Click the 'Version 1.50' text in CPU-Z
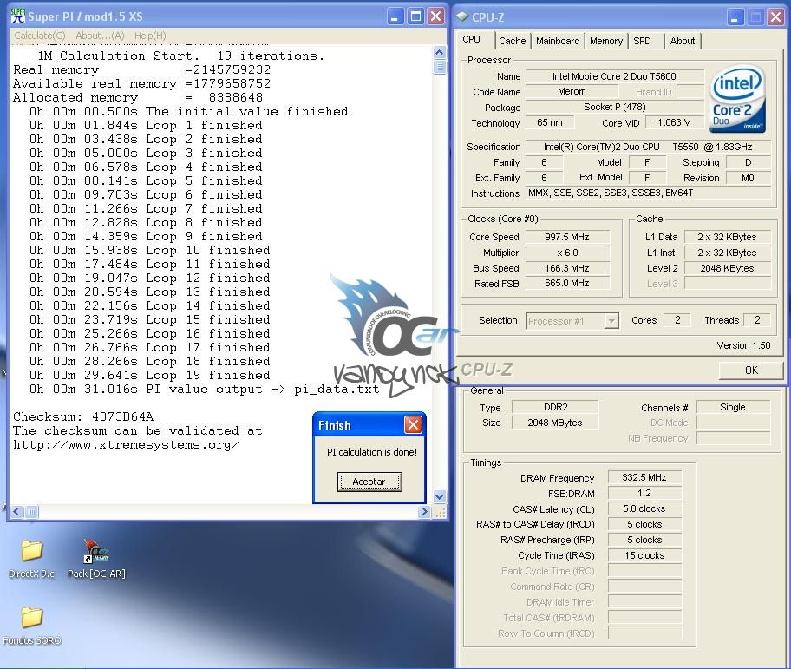 coord(743,345)
